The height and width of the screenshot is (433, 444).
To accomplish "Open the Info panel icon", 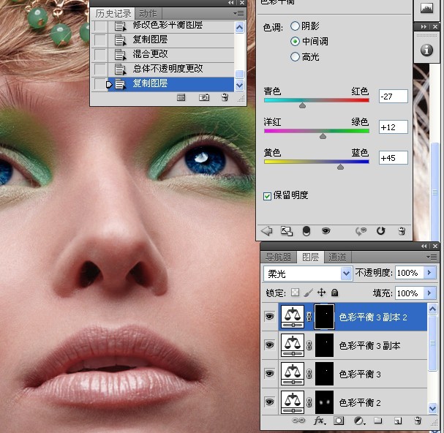I will point(426,50).
